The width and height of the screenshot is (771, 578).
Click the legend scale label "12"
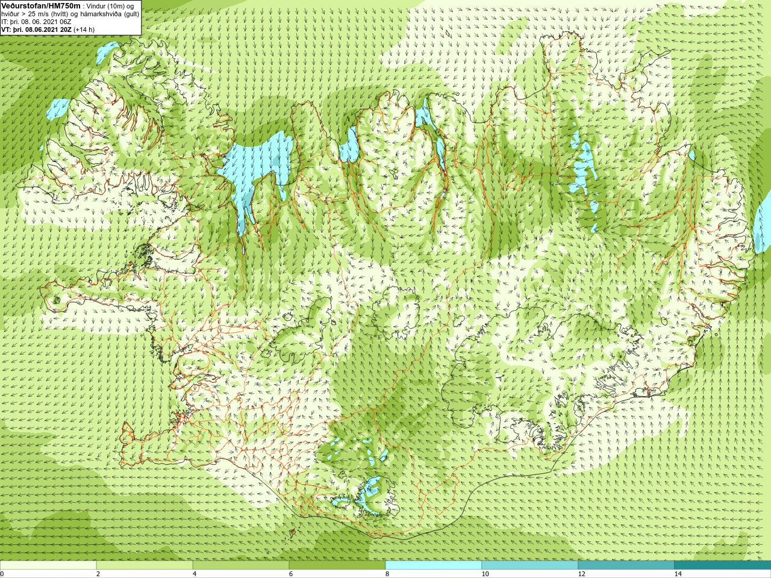tap(581, 574)
